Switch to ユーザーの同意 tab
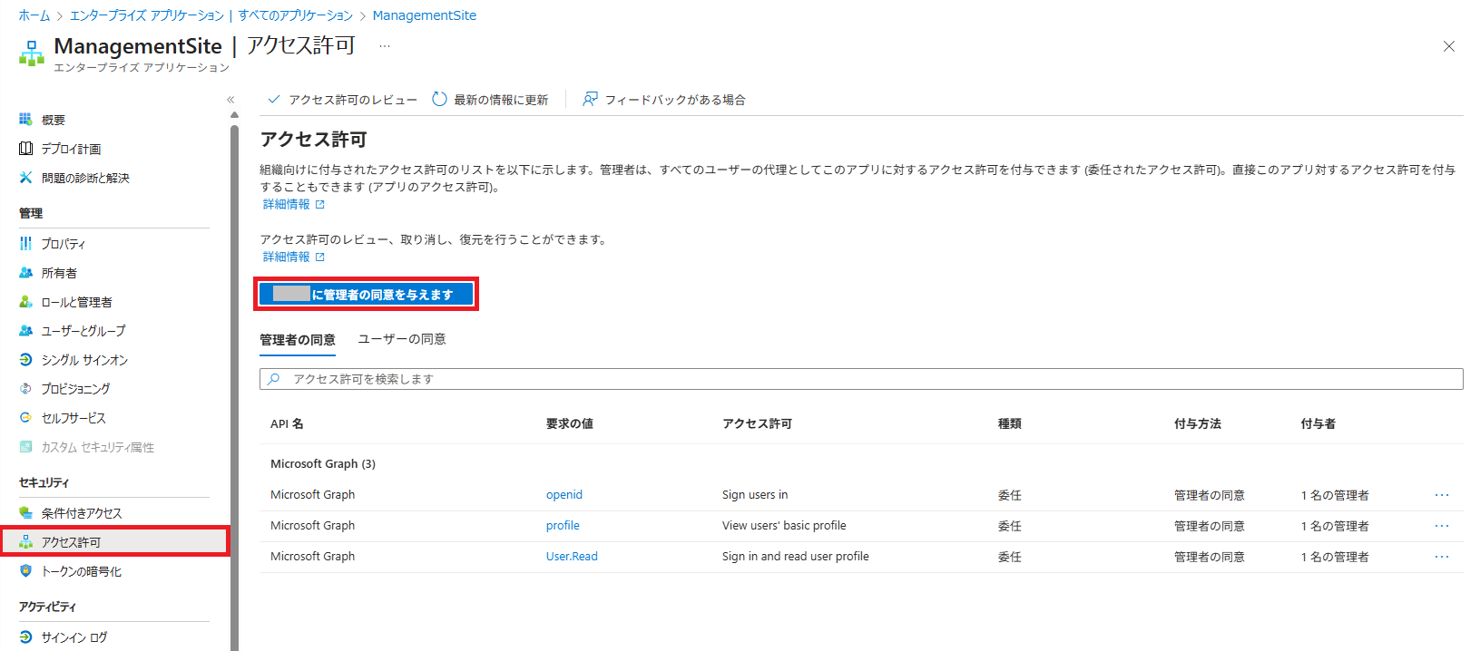 coord(402,339)
